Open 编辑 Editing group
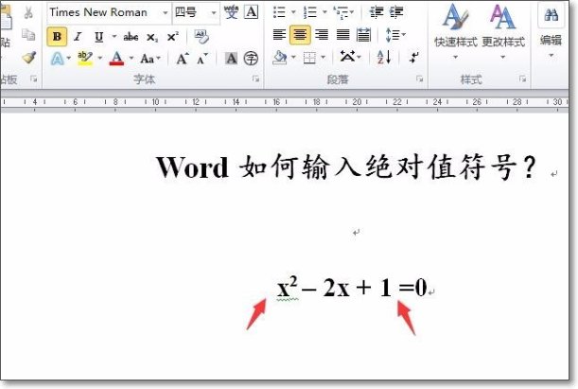This screenshot has width=578, height=389. 552,31
